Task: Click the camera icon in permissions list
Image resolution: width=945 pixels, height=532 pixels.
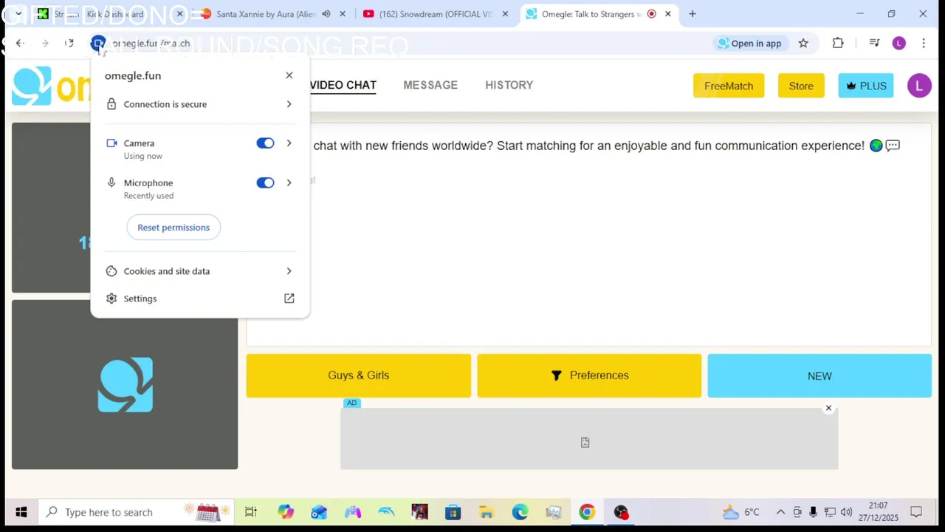Action: click(x=111, y=143)
